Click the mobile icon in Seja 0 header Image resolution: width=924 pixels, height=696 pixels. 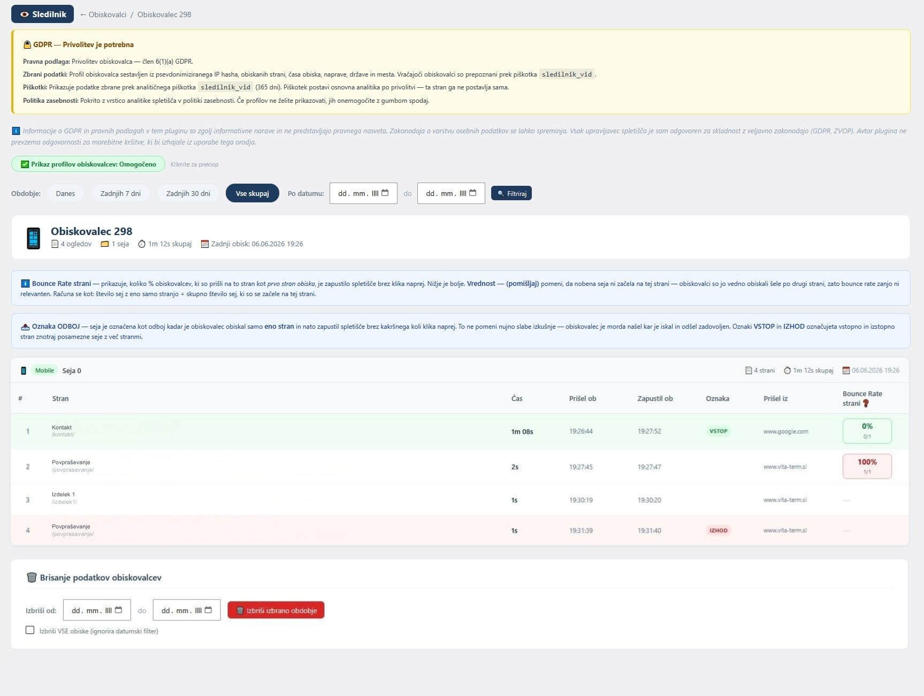pos(24,370)
